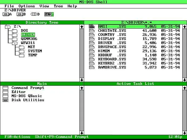This screenshot has height=140, width=187.
Task: Click the CHKSTATE.SYS file icon
Action: [x=92, y=31]
